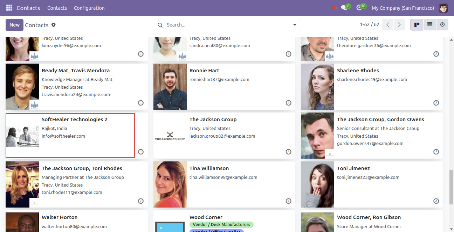
Task: Open the Walter Horton contact name
Action: tap(60, 217)
